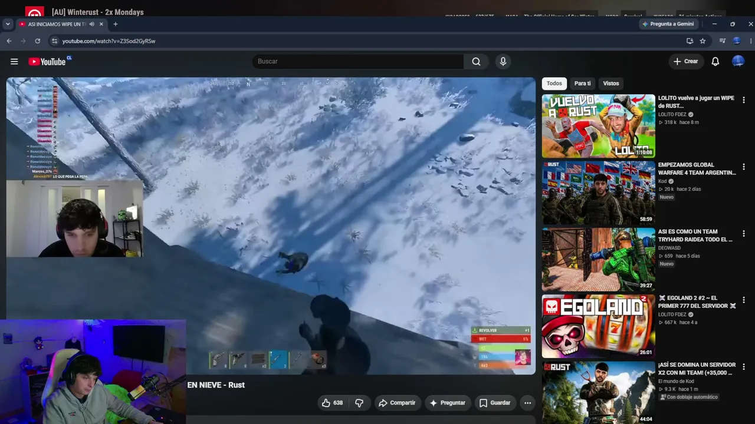This screenshot has width=755, height=424.
Task: Open El mundo de Kod channel
Action: pyautogui.click(x=676, y=381)
